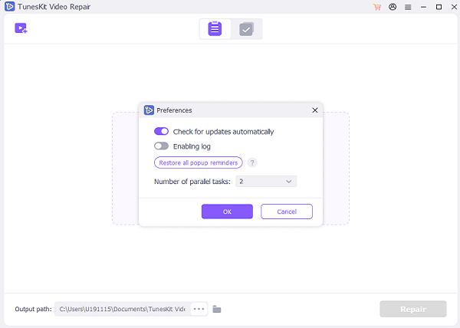
Task: Click the Preferences dialog logo icon
Action: (149, 110)
